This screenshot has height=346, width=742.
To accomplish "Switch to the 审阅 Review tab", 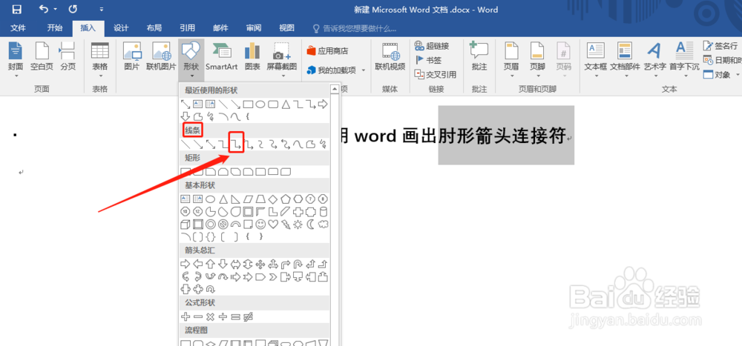I will click(x=254, y=28).
